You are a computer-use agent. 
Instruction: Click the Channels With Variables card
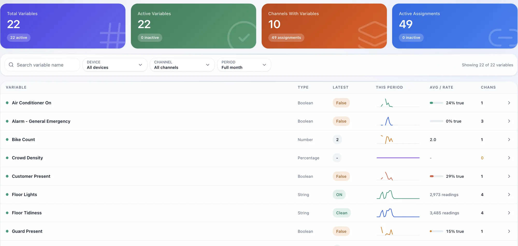[x=324, y=26]
